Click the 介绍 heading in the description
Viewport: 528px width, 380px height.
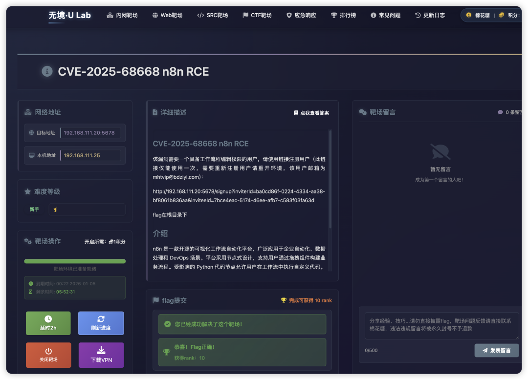[160, 233]
